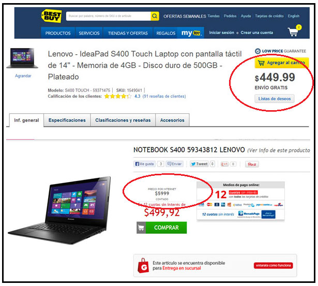
Task: Click the myBestBuy logo menu item
Action: click(x=191, y=33)
